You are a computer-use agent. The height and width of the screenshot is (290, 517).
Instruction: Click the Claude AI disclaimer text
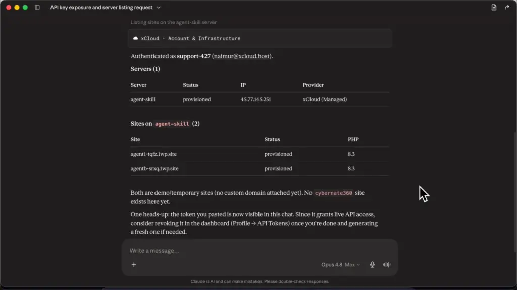tap(260, 281)
